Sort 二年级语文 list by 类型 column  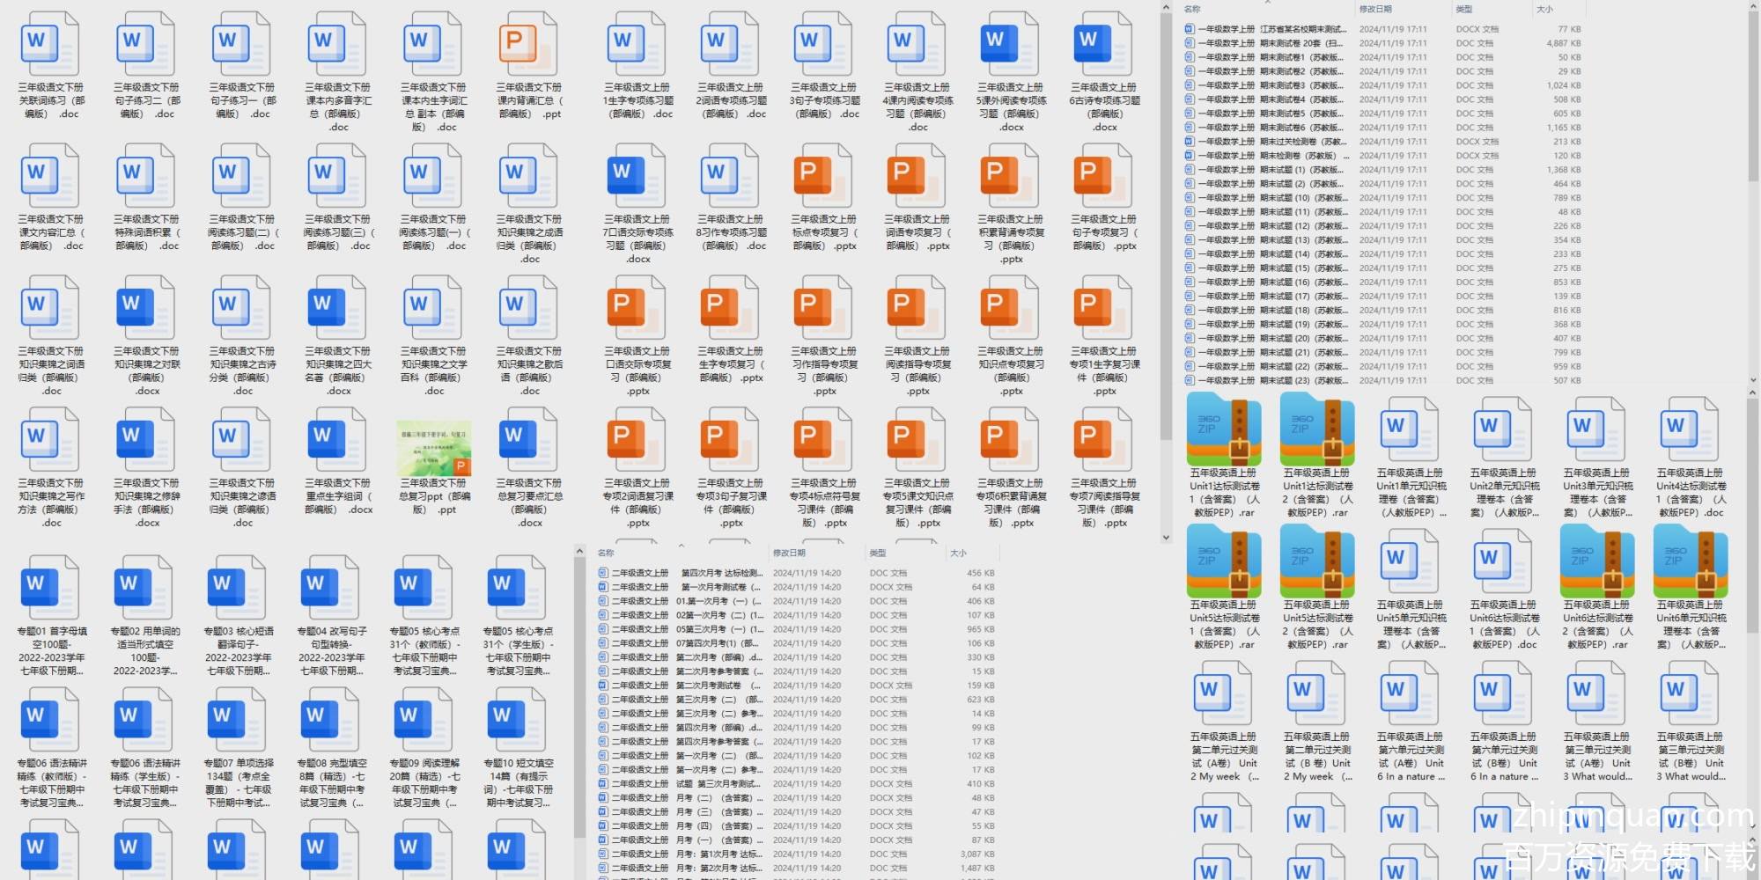pos(878,553)
